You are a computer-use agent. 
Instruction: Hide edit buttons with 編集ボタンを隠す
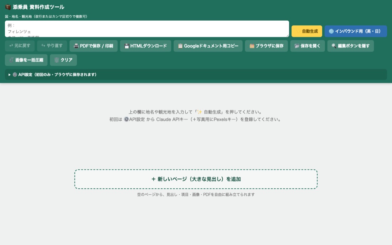[x=351, y=46]
